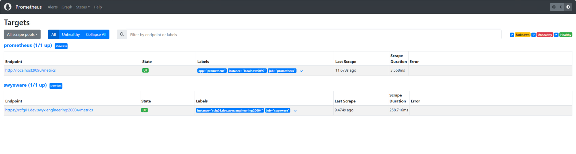Open the All scrape pools dropdown

click(x=22, y=34)
